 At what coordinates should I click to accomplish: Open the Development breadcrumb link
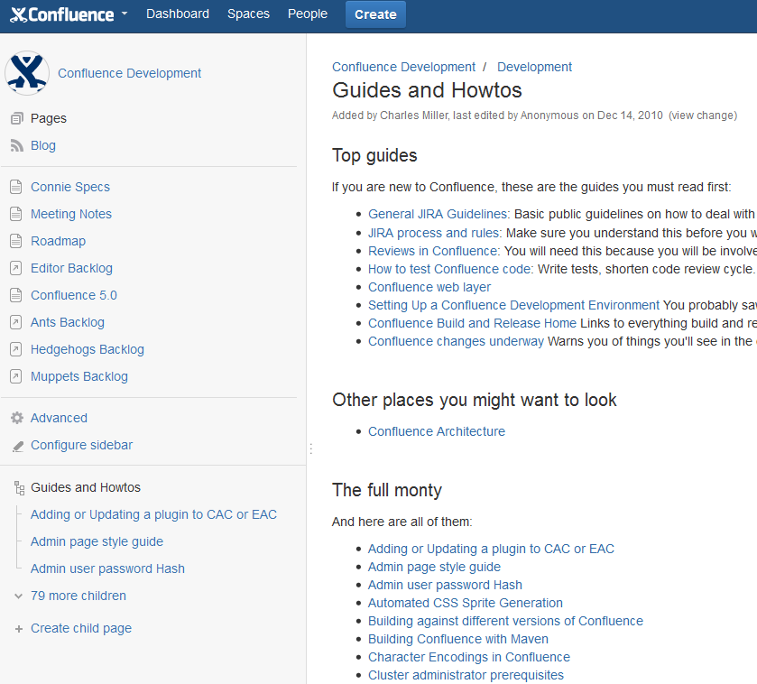pyautogui.click(x=534, y=67)
